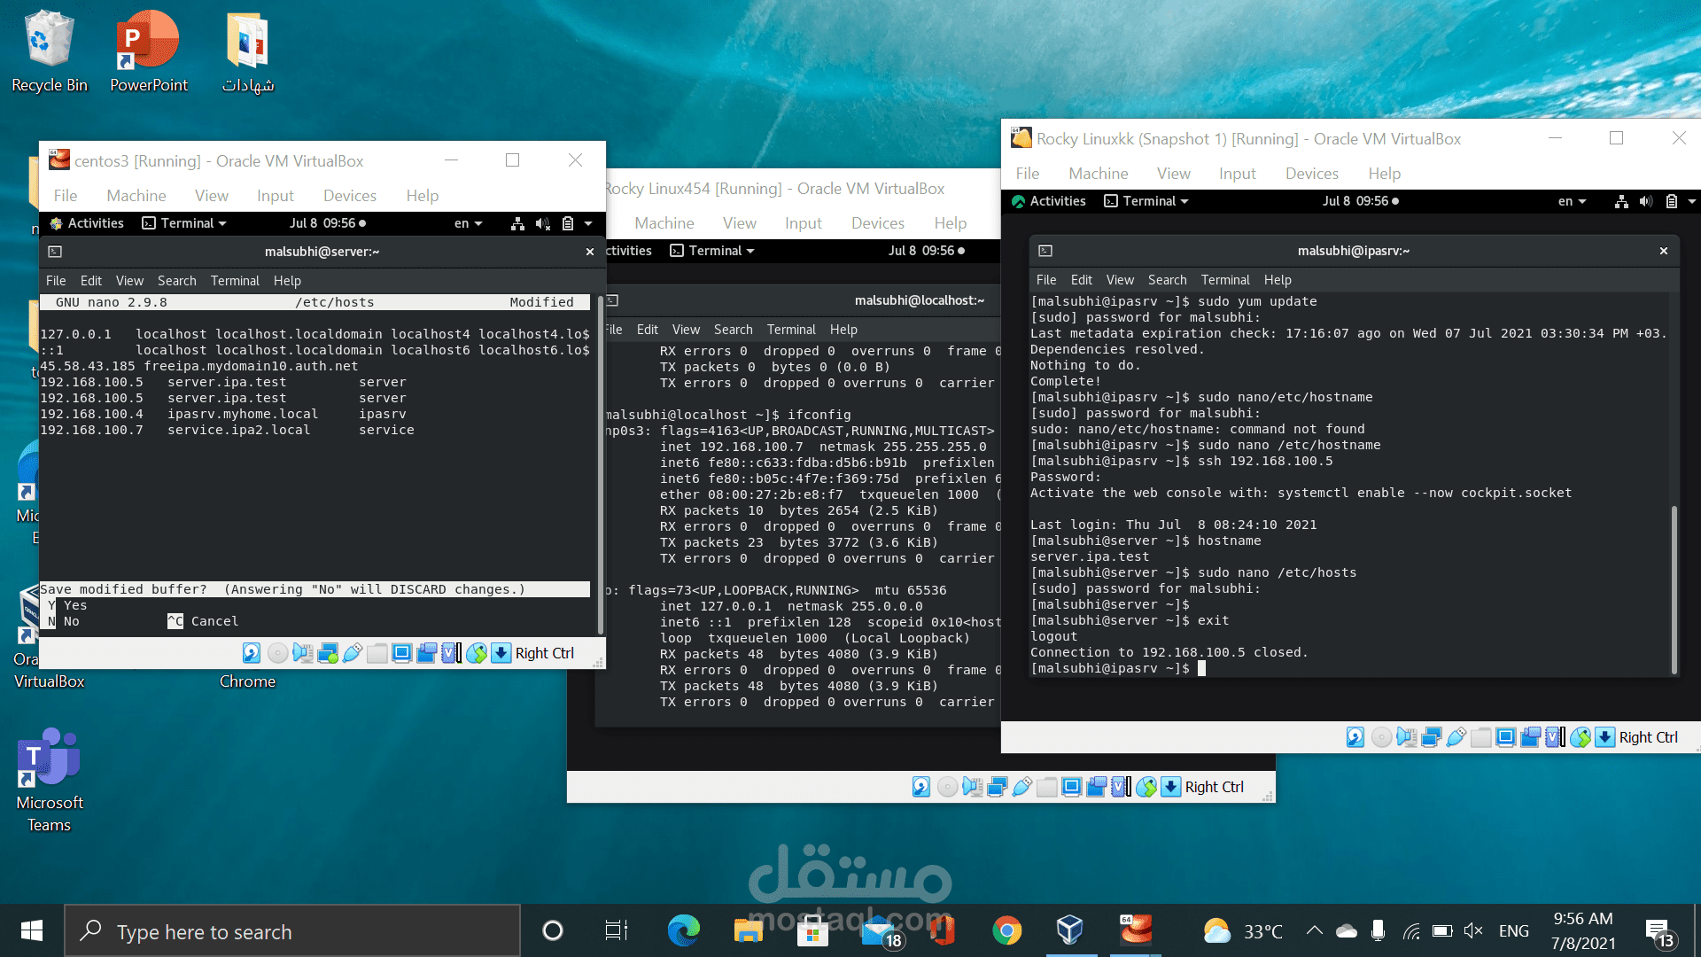Open Microsoft Edge from the taskbar

click(683, 930)
